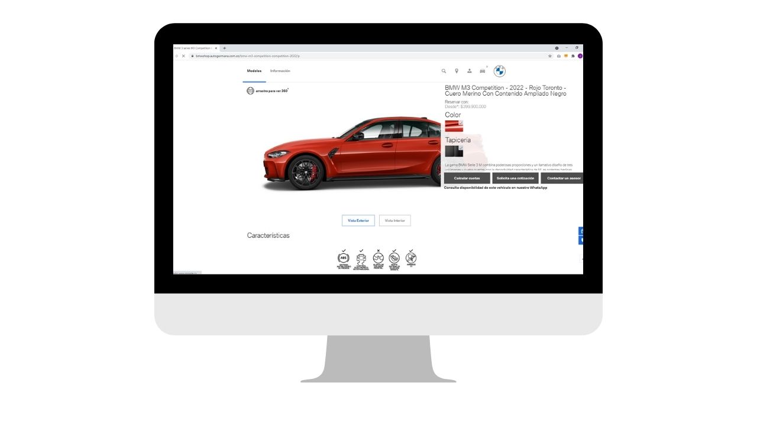Click the BMW M3 Competition title text
The image size is (757, 425).
[x=506, y=91]
